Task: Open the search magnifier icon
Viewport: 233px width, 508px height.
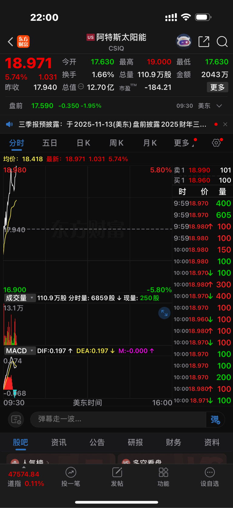Action: 222,42
